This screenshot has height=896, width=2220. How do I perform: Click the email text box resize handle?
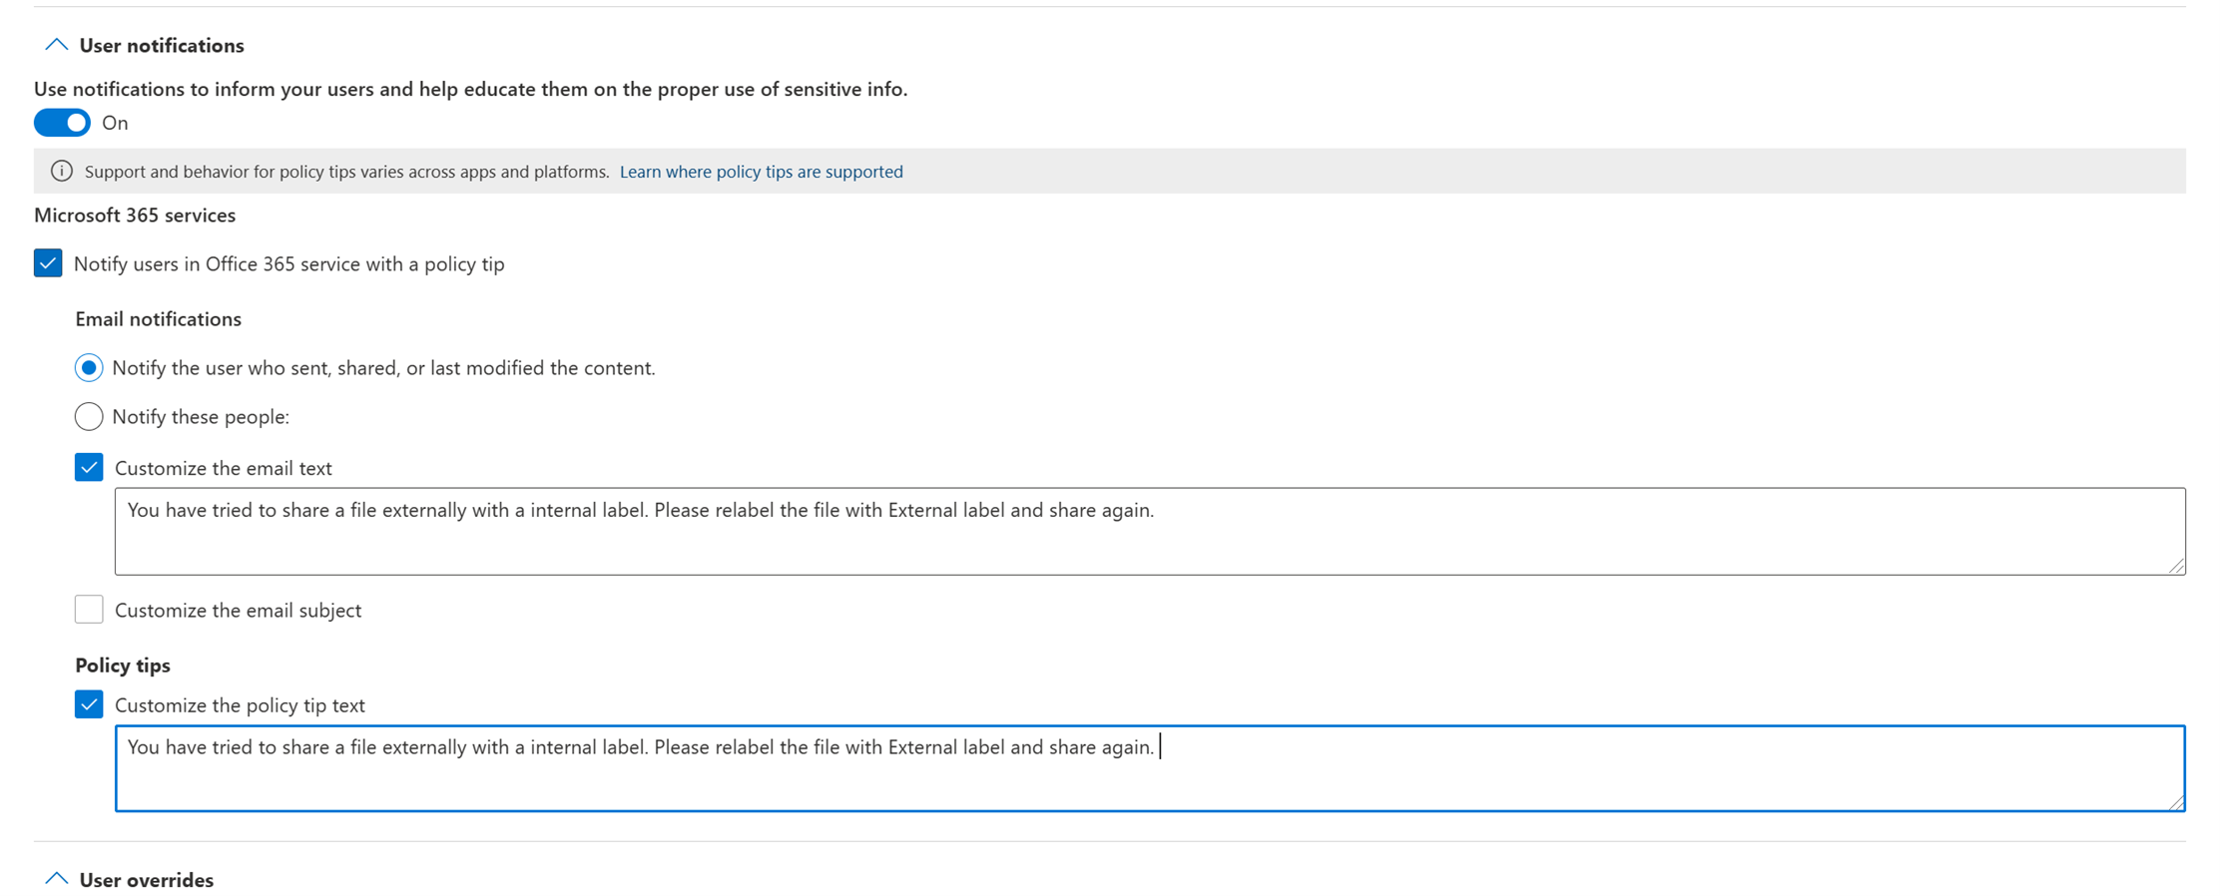[x=2176, y=566]
